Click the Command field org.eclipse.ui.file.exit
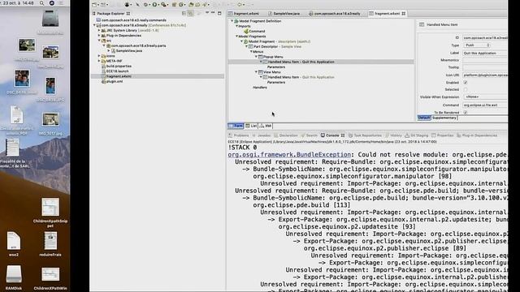The image size is (520, 292). click(485, 105)
